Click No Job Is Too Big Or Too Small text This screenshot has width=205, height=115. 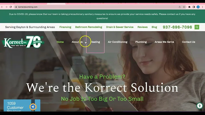tap(102, 99)
